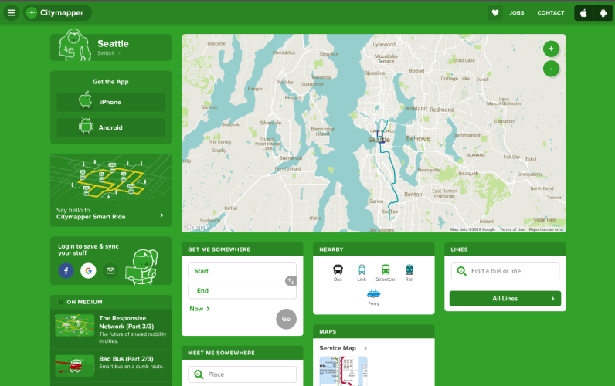Image resolution: width=615 pixels, height=386 pixels.
Task: Click the Seattle gorilla mascot illustration
Action: click(x=74, y=45)
